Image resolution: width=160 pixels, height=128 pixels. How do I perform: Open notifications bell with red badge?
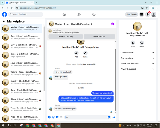pos(148,14)
